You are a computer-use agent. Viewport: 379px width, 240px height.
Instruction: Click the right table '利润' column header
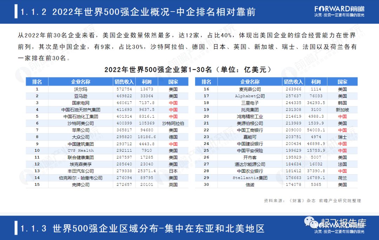coord(316,82)
